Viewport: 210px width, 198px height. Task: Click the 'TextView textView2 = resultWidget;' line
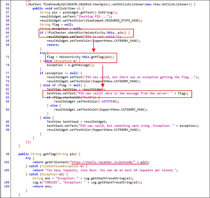[x=77, y=122]
